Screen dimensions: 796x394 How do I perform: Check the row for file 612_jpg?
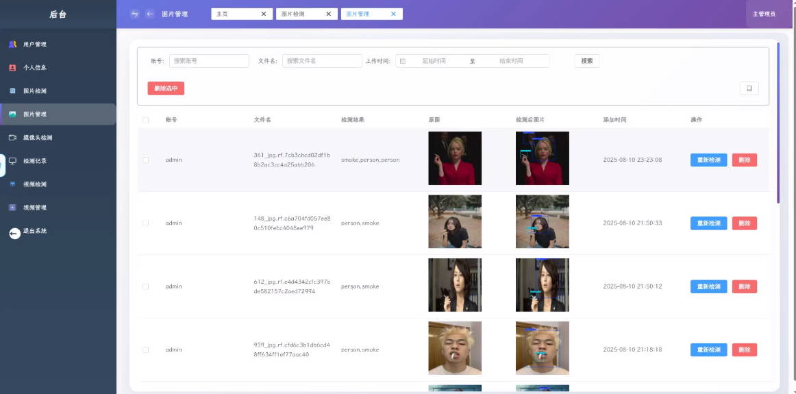click(146, 287)
